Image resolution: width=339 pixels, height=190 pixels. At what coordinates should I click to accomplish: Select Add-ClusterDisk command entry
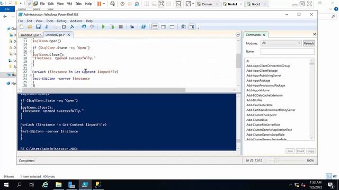coord(257,120)
